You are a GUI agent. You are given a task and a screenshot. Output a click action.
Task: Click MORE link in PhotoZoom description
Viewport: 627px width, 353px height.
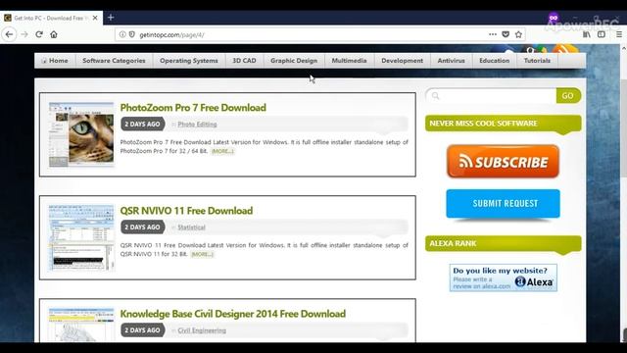(x=222, y=151)
